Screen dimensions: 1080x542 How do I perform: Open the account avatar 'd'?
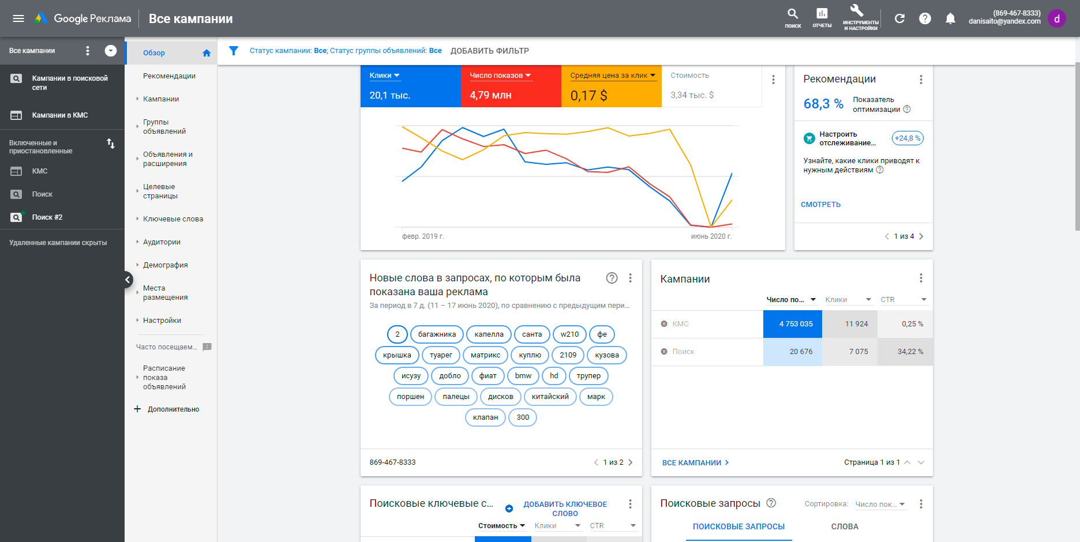tap(1057, 18)
